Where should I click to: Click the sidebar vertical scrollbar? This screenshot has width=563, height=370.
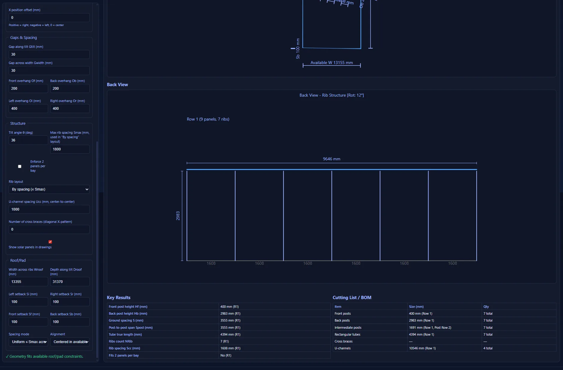(97, 250)
